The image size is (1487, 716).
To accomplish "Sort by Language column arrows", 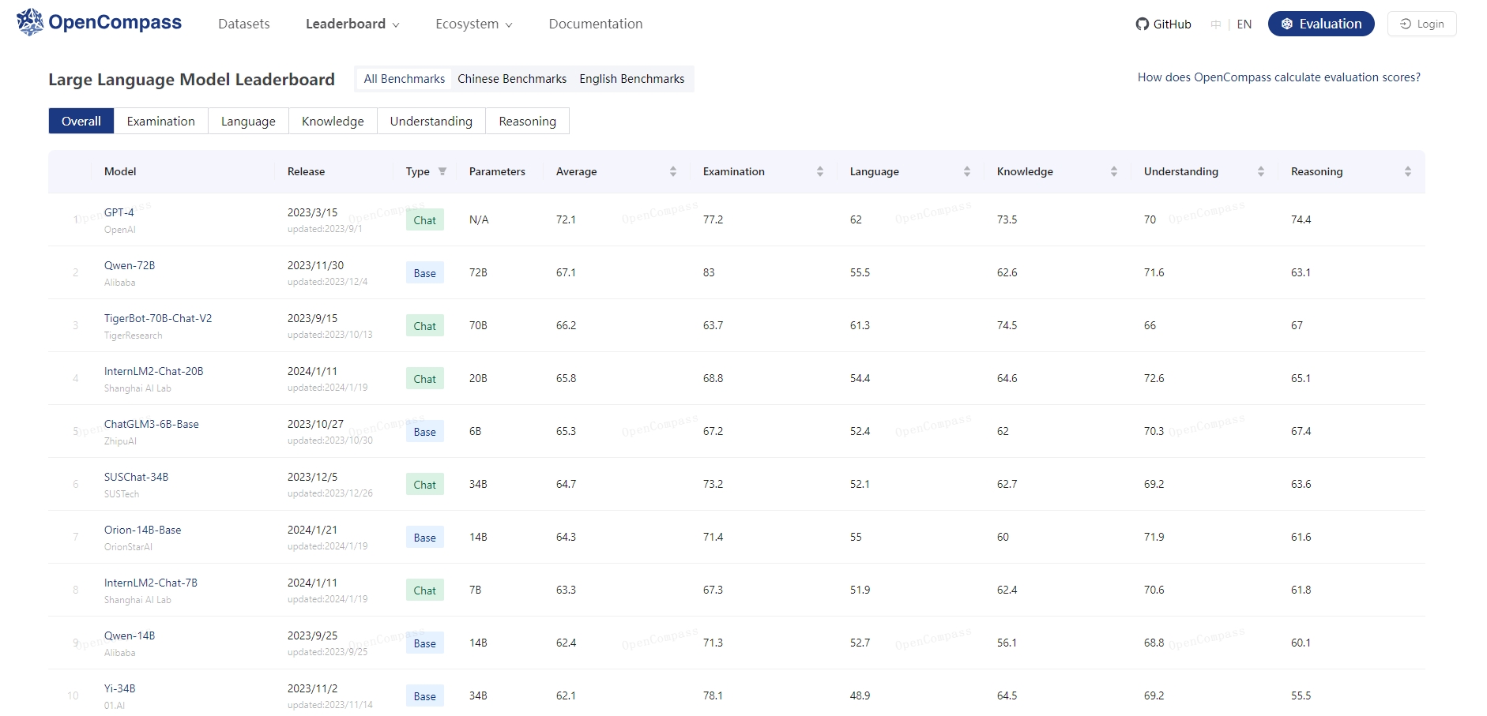I will pos(967,171).
